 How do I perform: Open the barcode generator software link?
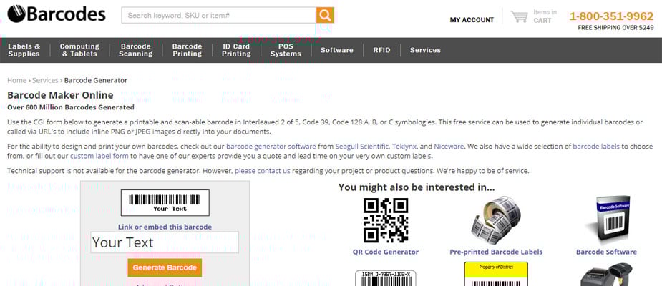click(x=271, y=147)
